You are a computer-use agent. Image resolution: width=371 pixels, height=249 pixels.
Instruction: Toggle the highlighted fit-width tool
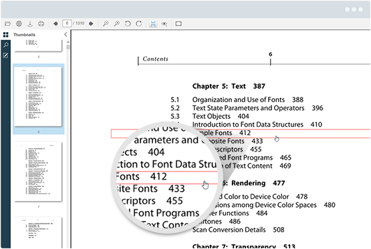click(x=153, y=23)
